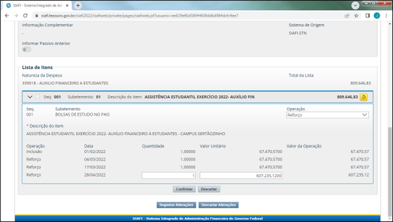Click the browser address bar URL
The width and height of the screenshot is (393, 222).
(x=140, y=15)
